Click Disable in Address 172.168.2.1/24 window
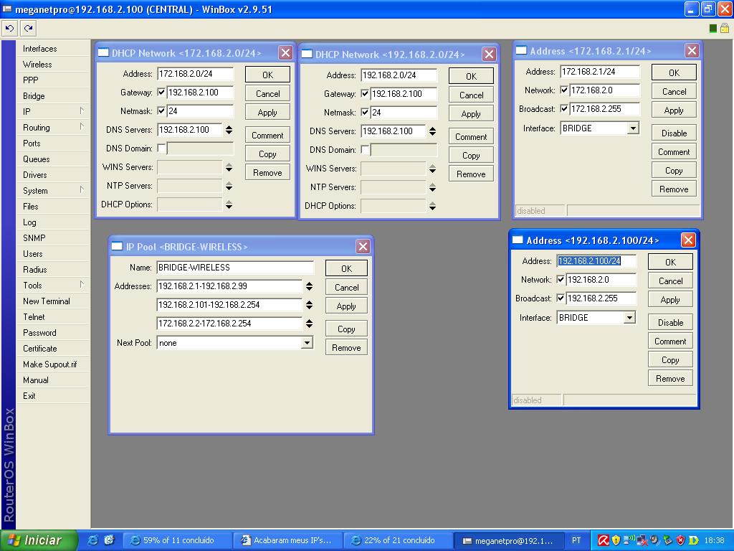Screen dimensions: 734x551 [674, 133]
